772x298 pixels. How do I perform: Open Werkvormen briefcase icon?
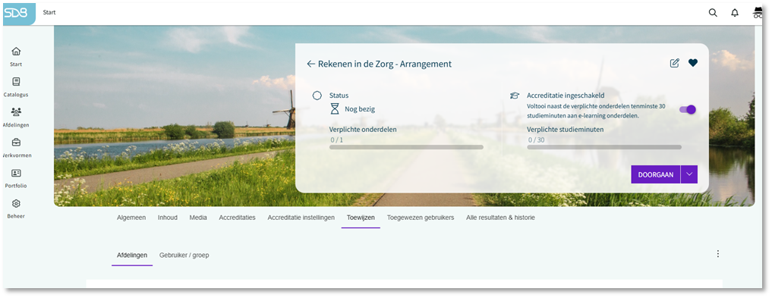point(16,143)
